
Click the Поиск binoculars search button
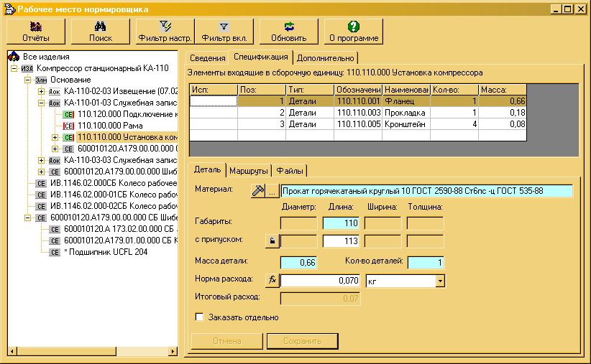[101, 31]
